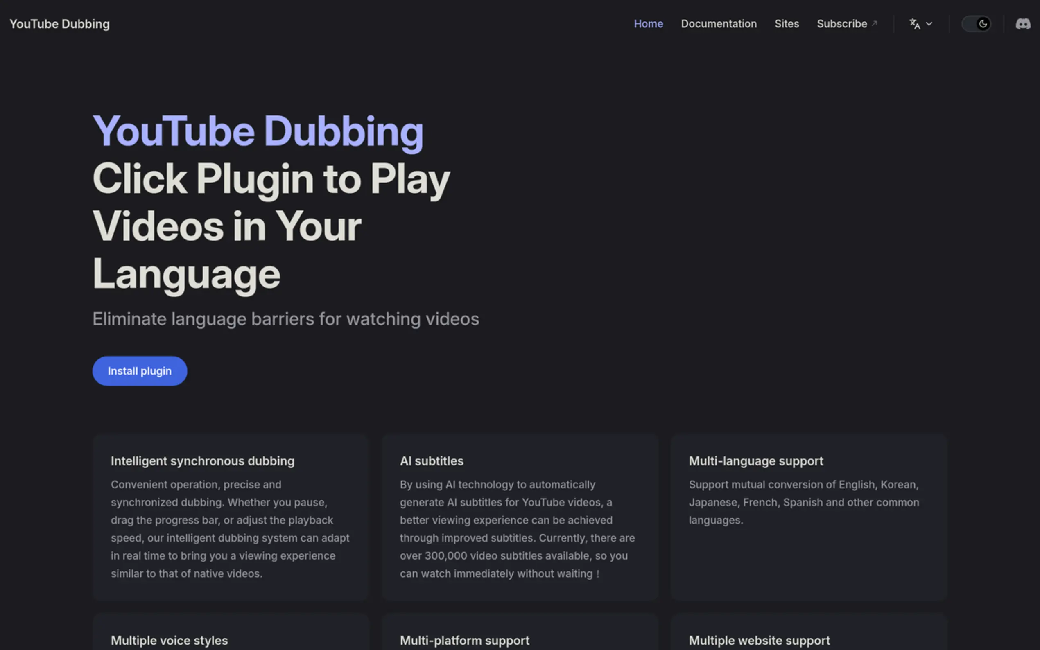Select the Multi-language support card
Image resolution: width=1040 pixels, height=650 pixels.
click(x=808, y=517)
